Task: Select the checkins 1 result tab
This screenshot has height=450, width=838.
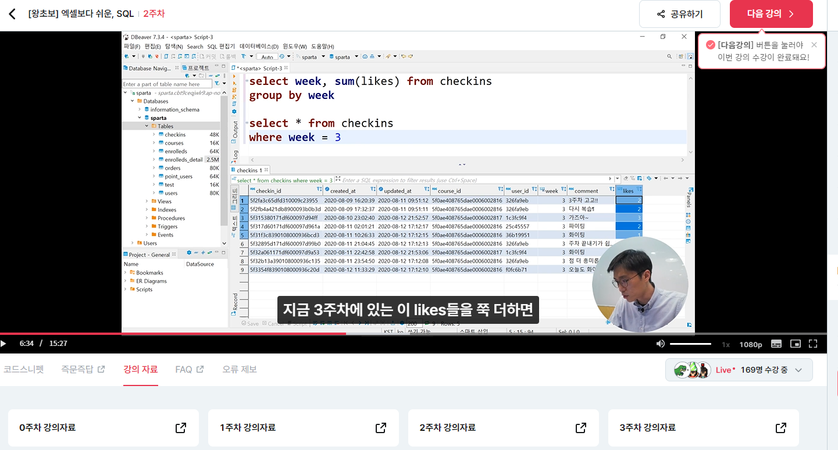Action: pyautogui.click(x=250, y=170)
